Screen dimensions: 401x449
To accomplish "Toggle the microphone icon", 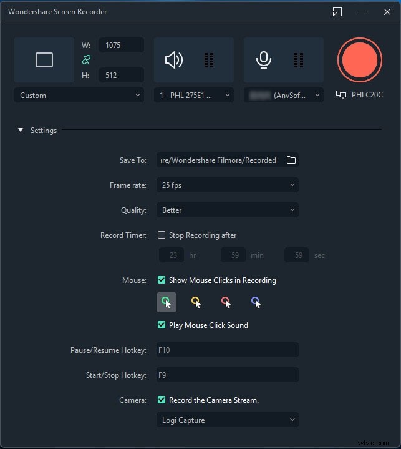I will [x=264, y=60].
